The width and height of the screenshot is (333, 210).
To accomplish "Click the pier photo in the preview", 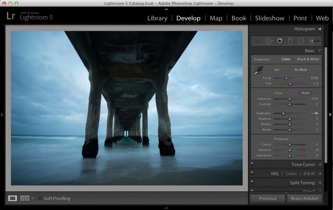I will [127, 108].
